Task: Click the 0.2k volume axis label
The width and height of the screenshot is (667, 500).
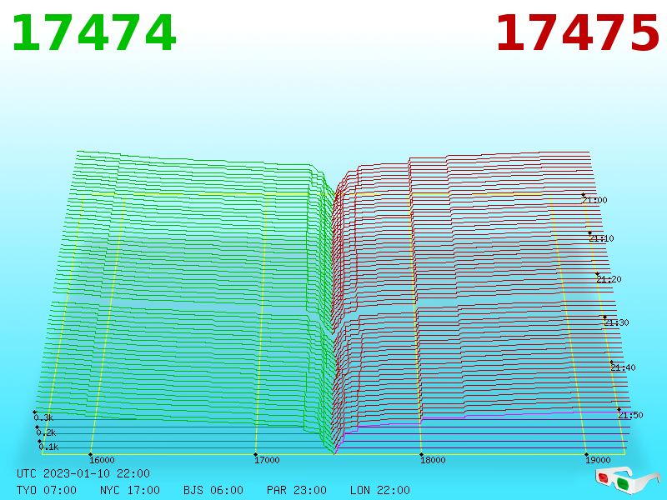Action: [x=47, y=432]
